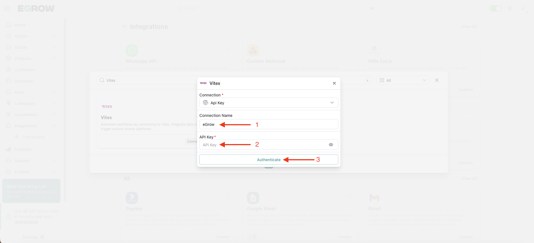Expand the Inbox menu in the sidebar
The image size is (534, 243).
pos(54,92)
